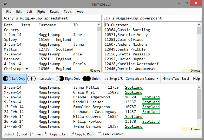Screen dimensions: 204x140
Task: Click the Distinct button
Action: [x=9, y=134]
